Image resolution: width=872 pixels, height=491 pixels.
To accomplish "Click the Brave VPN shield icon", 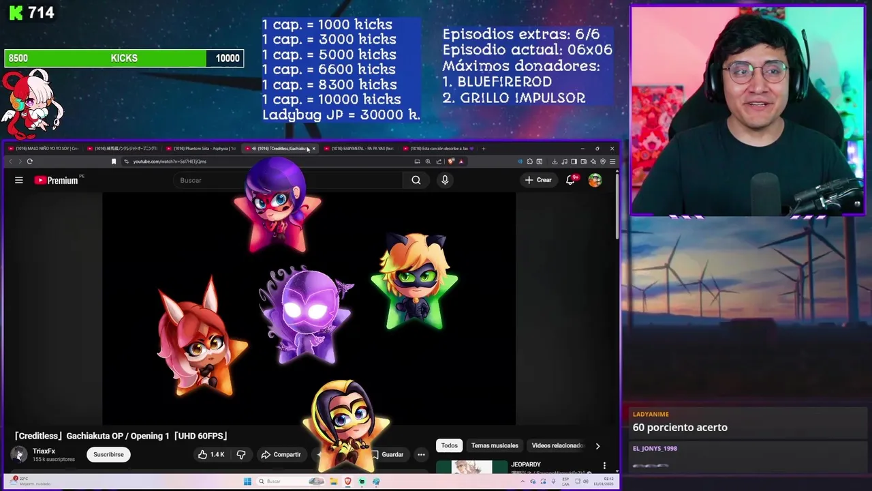I will [603, 162].
